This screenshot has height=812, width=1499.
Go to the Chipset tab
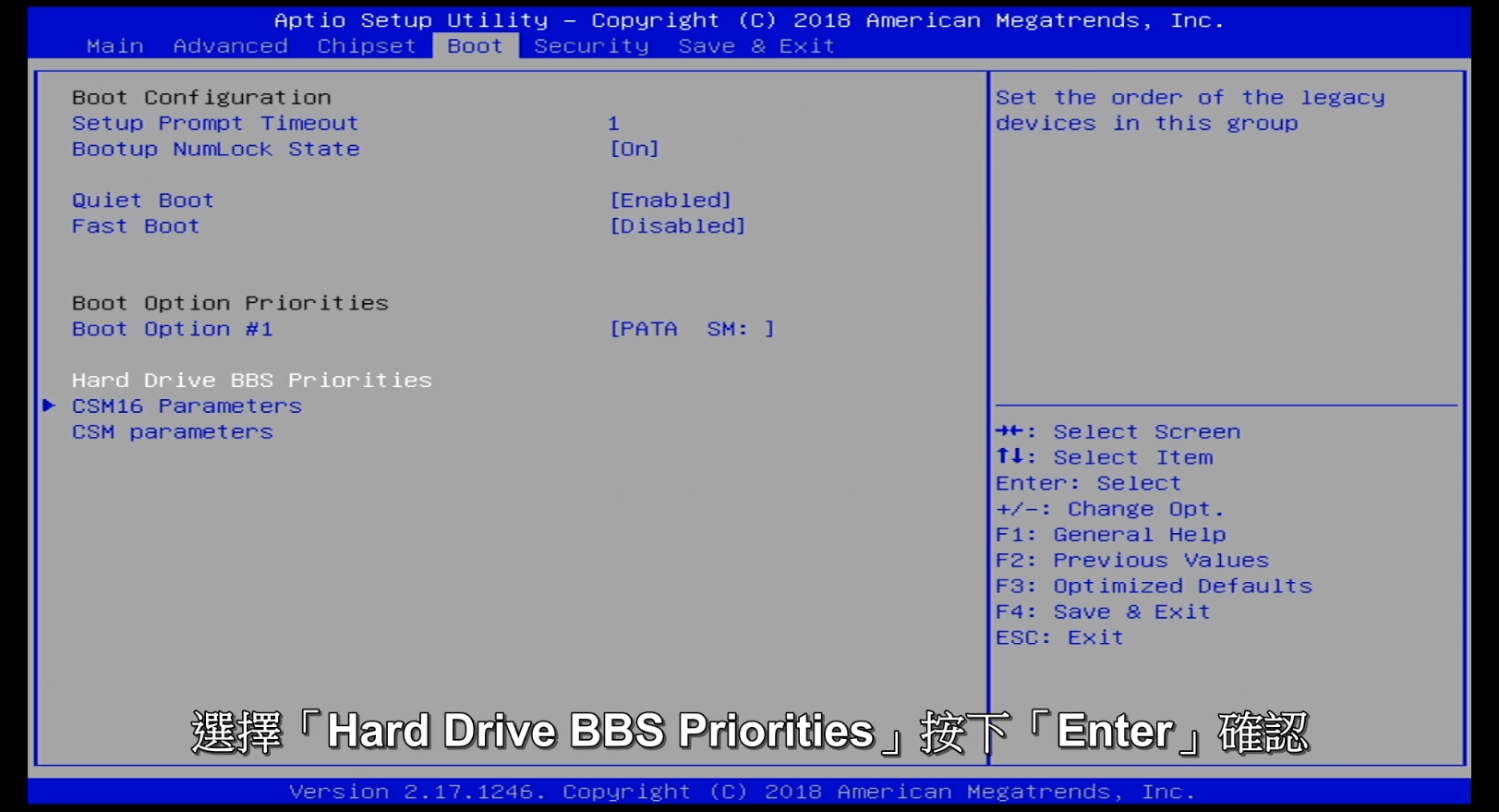(367, 46)
